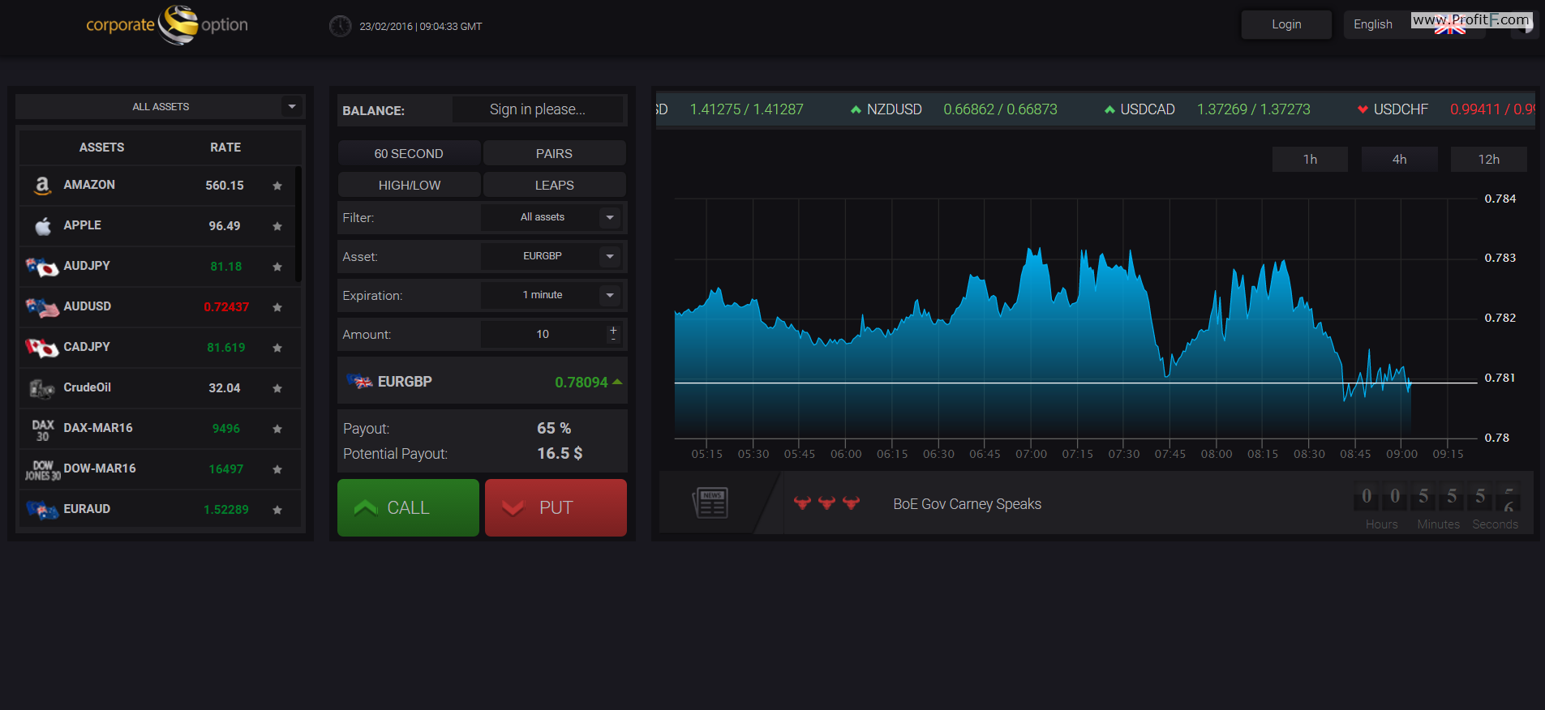Click the NZDUSD ticker quote

[1000, 109]
